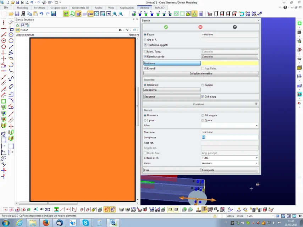
Task: Select the Realistico radio button
Action: coord(145,85)
